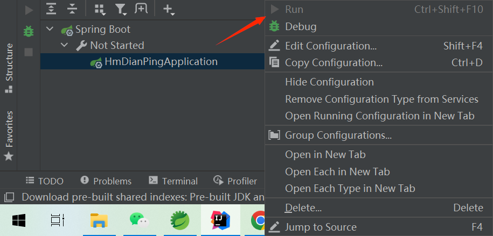This screenshot has width=493, height=236.
Task: Click the Stop square in left strip
Action: (x=29, y=52)
